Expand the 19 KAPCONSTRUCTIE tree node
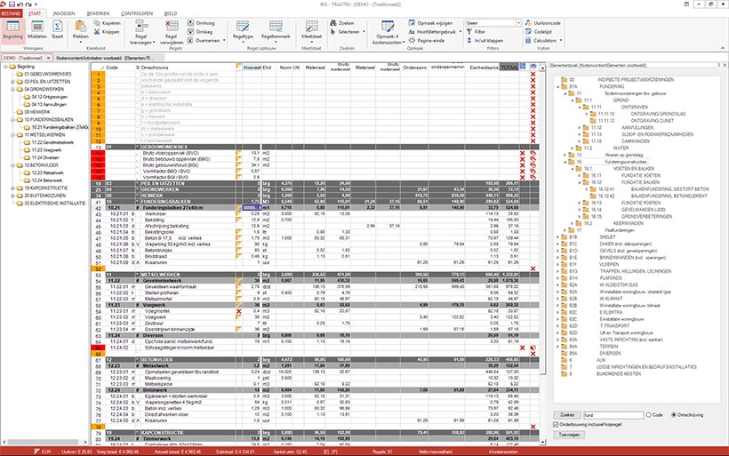Image resolution: width=729 pixels, height=456 pixels. (x=12, y=188)
